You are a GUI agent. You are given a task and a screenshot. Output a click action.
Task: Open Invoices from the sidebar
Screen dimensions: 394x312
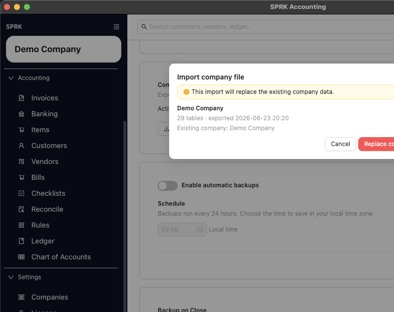click(44, 98)
